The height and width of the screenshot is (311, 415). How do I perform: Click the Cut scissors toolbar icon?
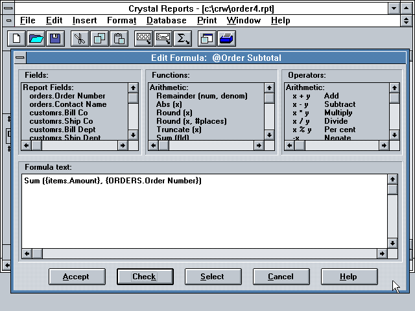tap(80, 39)
